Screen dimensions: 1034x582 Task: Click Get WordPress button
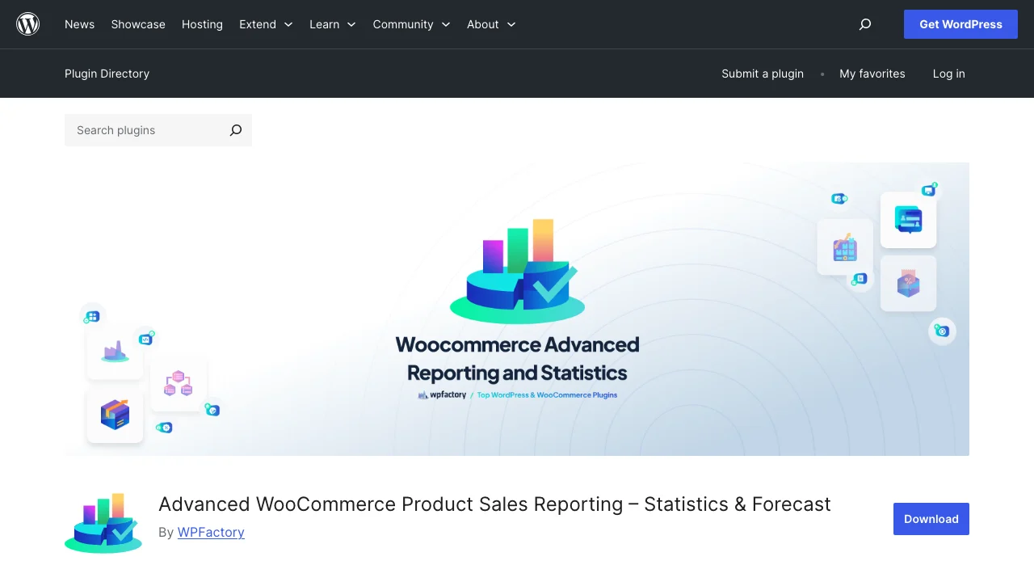(960, 24)
